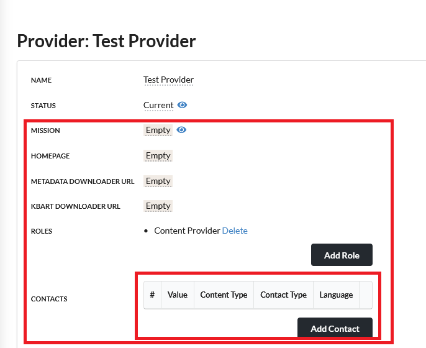
Task: Click the Roles field label
Action: [x=42, y=231]
